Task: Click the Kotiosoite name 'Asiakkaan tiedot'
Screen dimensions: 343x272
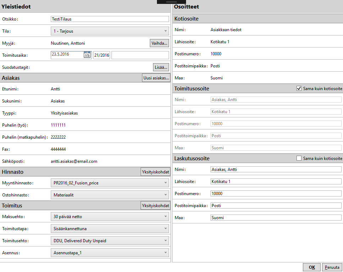Action: pyautogui.click(x=226, y=30)
